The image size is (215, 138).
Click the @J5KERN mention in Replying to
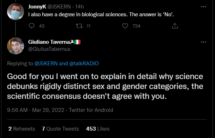point(46,64)
